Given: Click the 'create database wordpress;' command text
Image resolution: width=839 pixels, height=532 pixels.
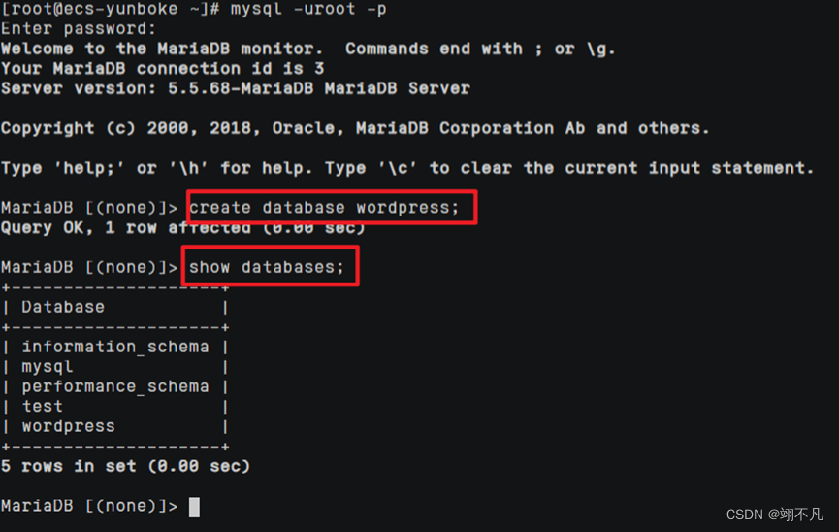Looking at the screenshot, I should click(324, 208).
